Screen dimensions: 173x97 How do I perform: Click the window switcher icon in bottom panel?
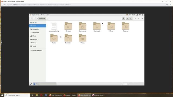31,84
